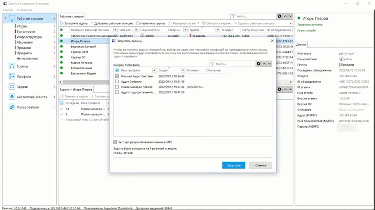This screenshot has height=210, width=375.
Task: Select the Задачи – Игорь Петров tab
Action: pyautogui.click(x=76, y=89)
